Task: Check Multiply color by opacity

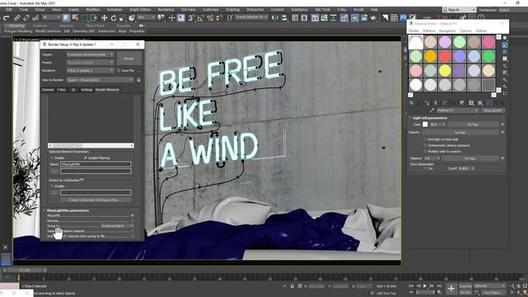Action: (x=426, y=151)
